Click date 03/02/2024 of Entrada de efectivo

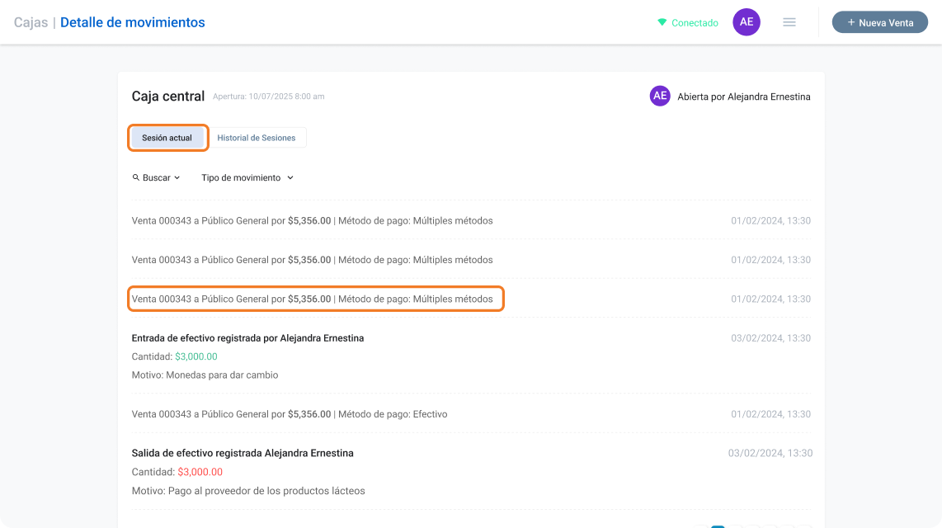point(770,338)
